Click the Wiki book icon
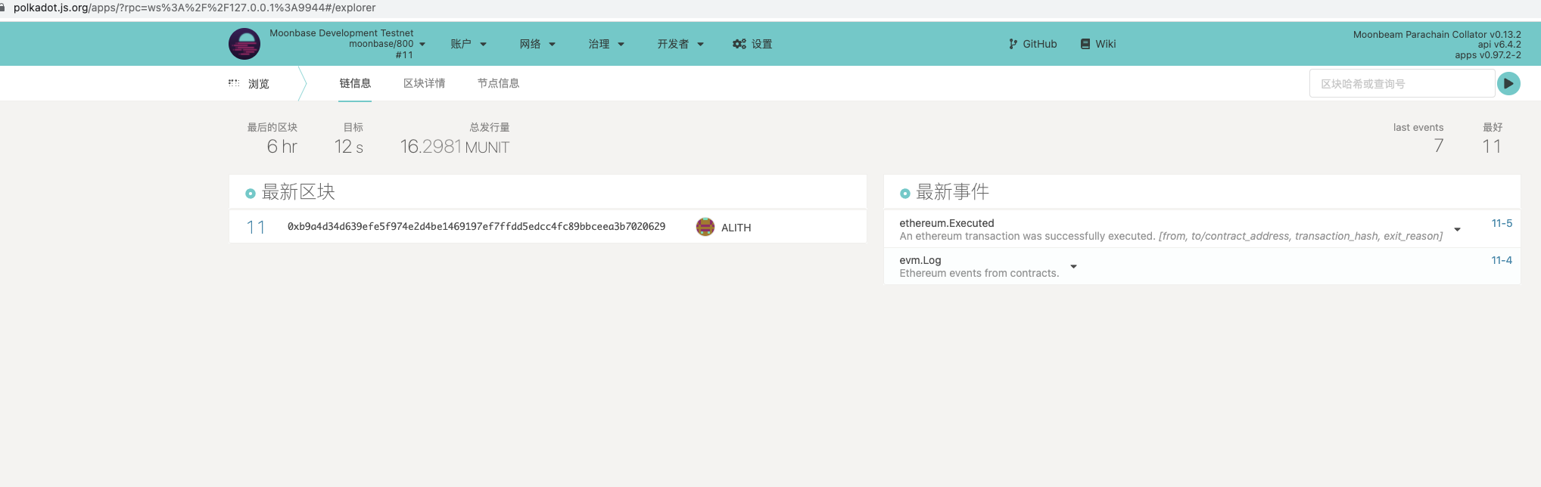Screen dimensions: 1541x487 [x=1085, y=44]
